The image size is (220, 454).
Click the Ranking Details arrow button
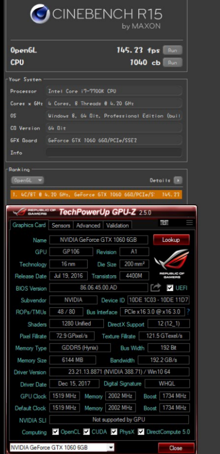pyautogui.click(x=178, y=180)
